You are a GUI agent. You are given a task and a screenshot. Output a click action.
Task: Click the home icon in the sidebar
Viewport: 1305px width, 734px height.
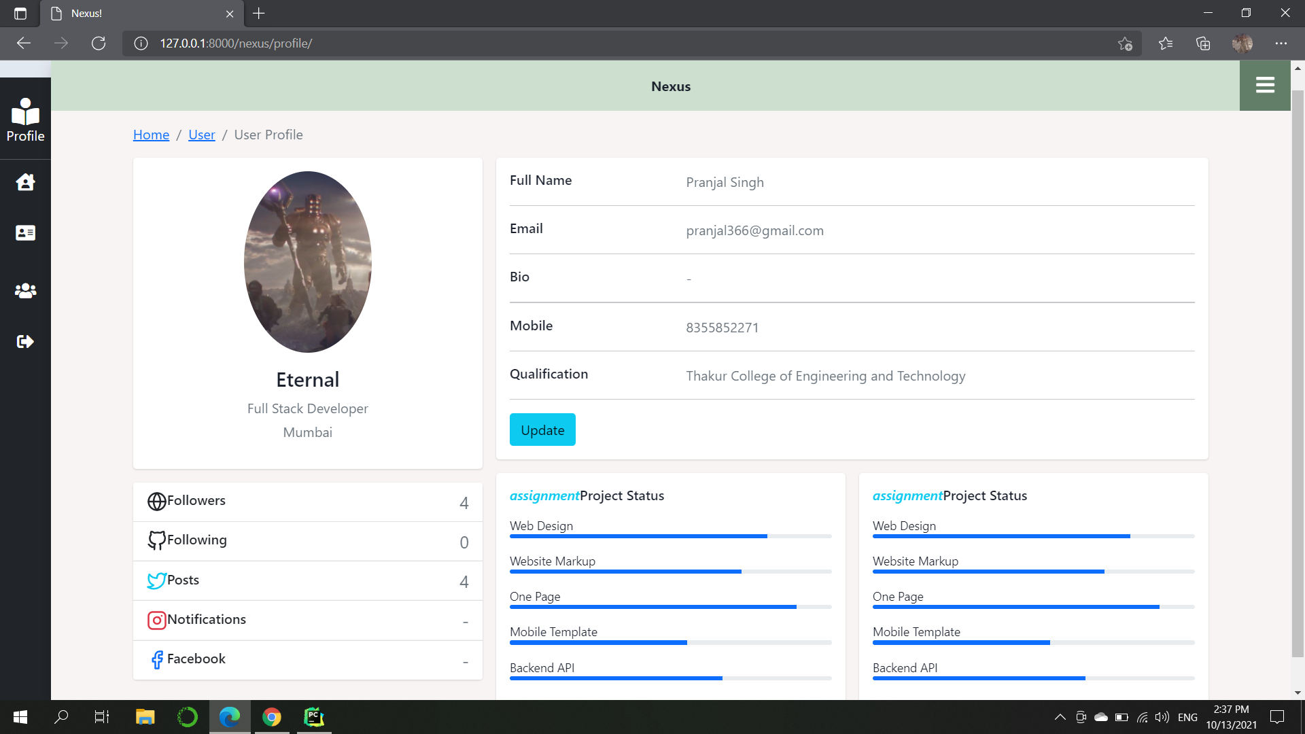(24, 181)
